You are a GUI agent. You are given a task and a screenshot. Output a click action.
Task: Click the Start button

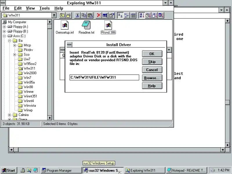pos(9,171)
